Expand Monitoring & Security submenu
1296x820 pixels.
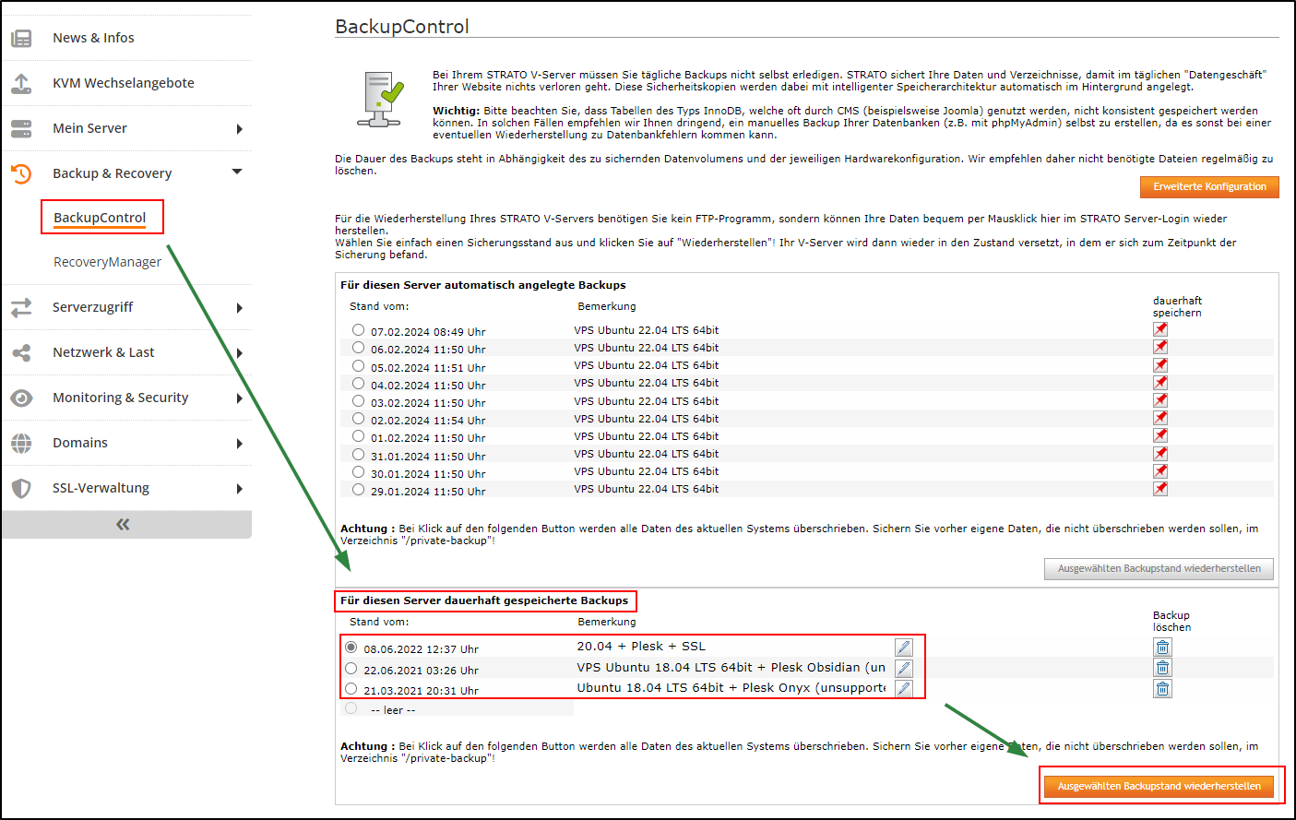239,398
